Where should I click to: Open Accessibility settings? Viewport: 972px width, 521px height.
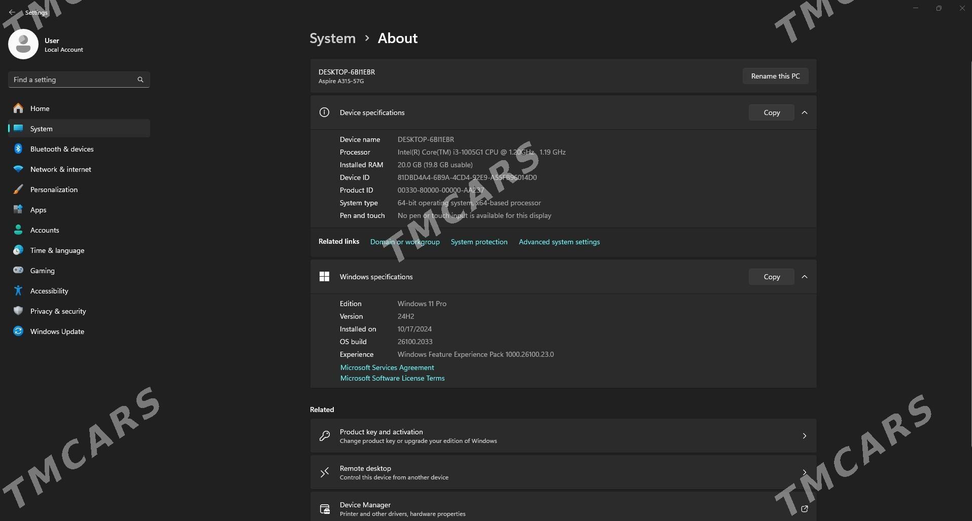point(79,291)
